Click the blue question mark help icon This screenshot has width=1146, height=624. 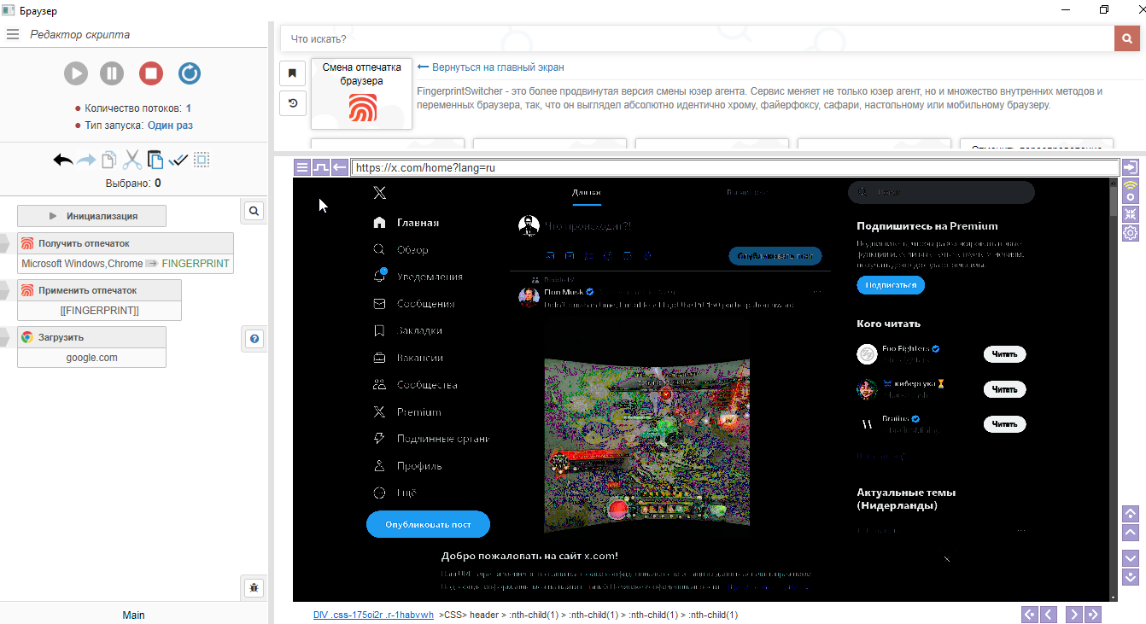254,339
